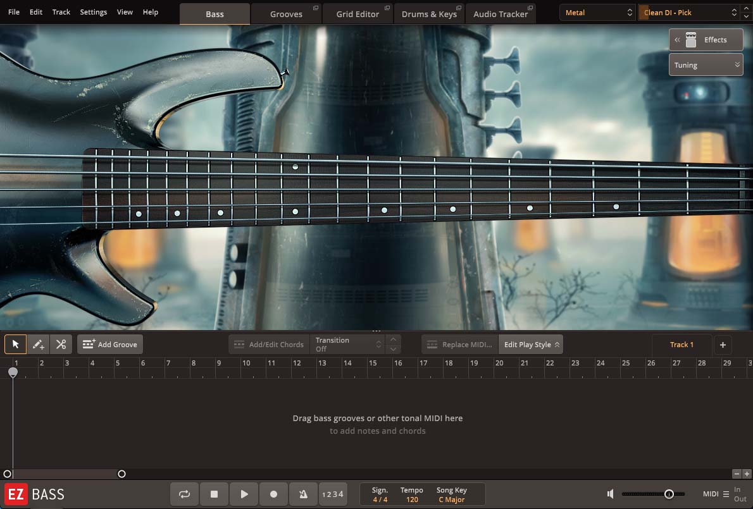The height and width of the screenshot is (509, 753).
Task: Select the pencil note-drawing tool
Action: [38, 344]
